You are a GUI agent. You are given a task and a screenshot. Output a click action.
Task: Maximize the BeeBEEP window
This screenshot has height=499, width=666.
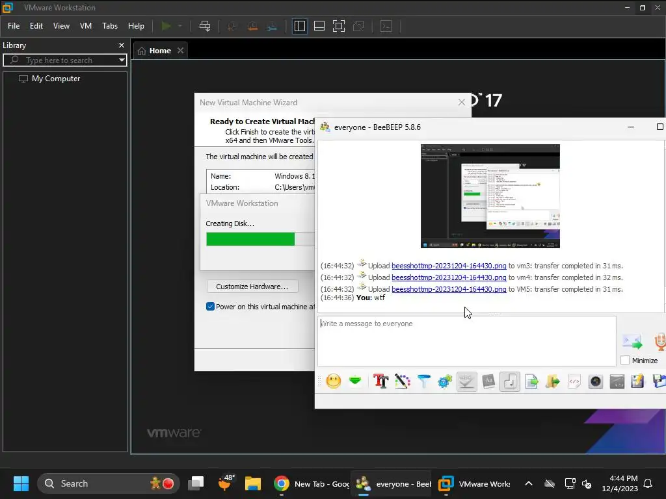pyautogui.click(x=659, y=127)
